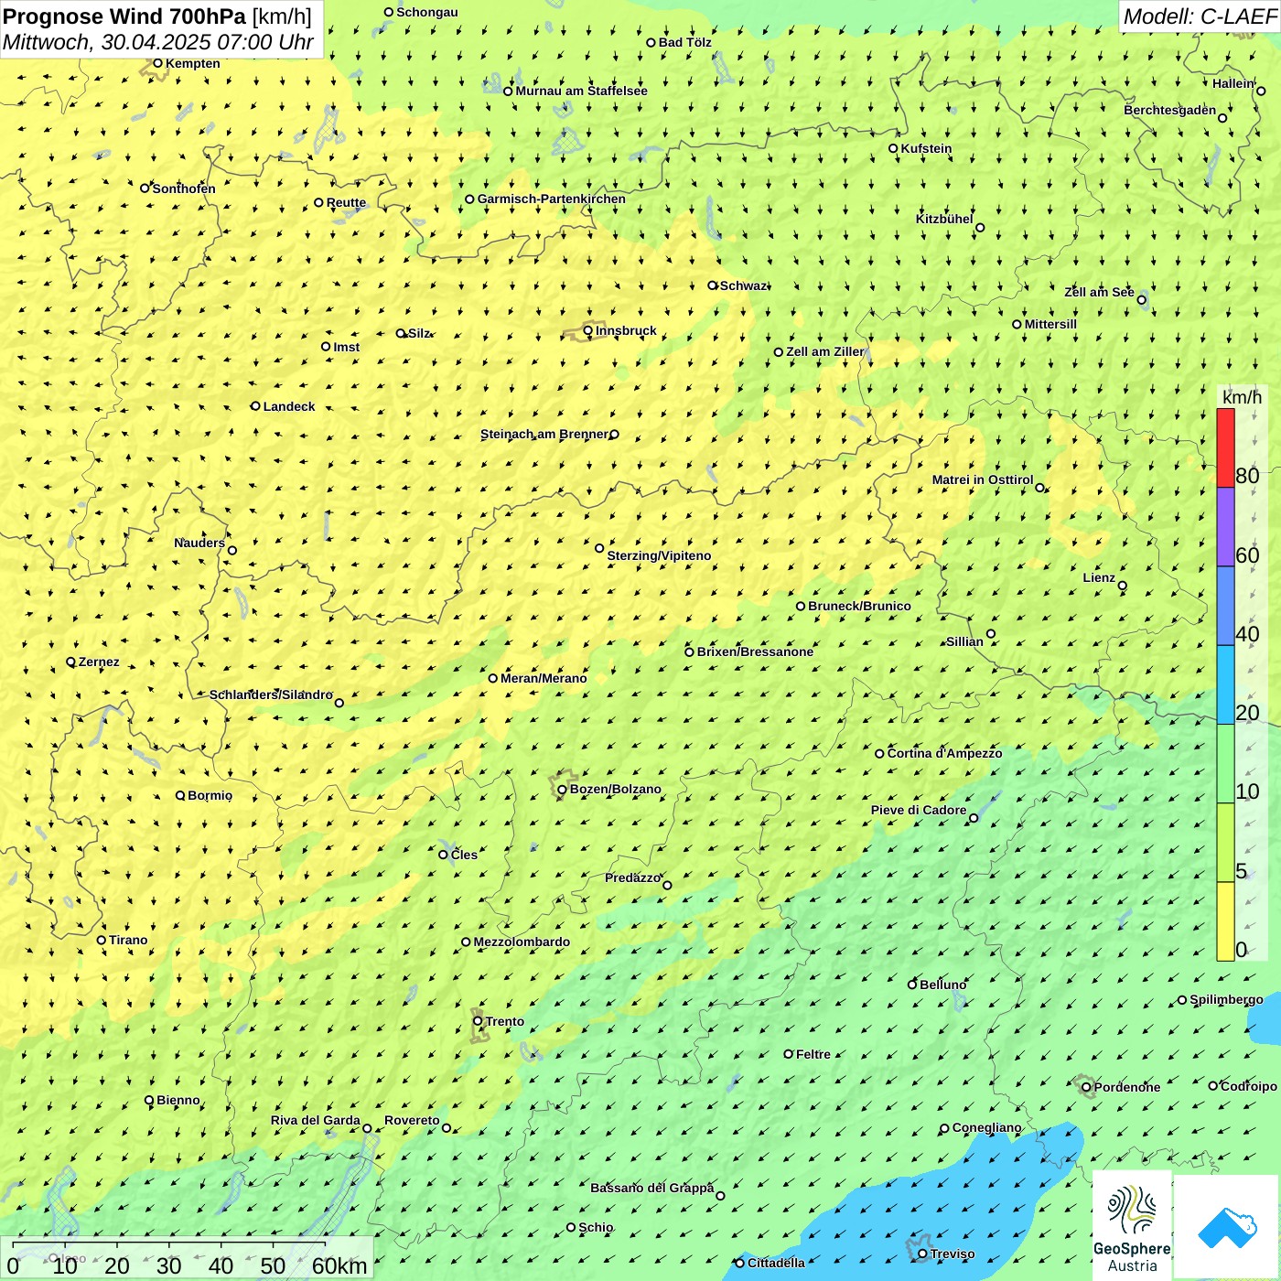This screenshot has height=1281, width=1281.
Task: Click the 'Conegliano' label
Action: (x=987, y=1127)
